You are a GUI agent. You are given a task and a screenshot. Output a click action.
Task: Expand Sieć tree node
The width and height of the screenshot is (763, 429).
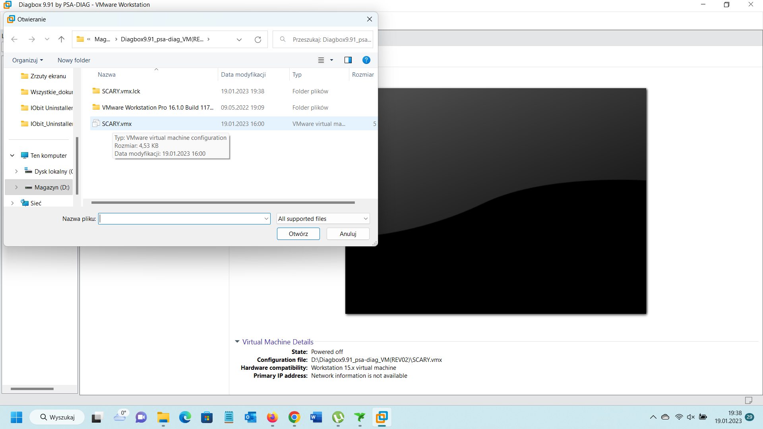(x=12, y=203)
